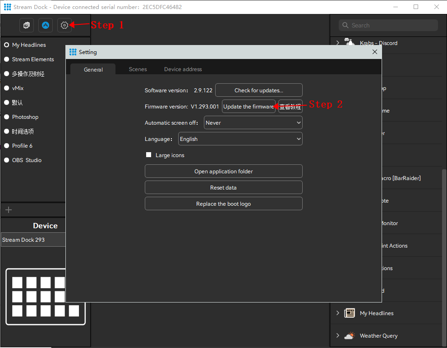447x348 pixels.
Task: Click the Device panel heading
Action: (45, 226)
